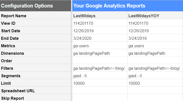
Task: Click the empty Spreadsheet URL cell for Last90days
Action: [x=99, y=90]
